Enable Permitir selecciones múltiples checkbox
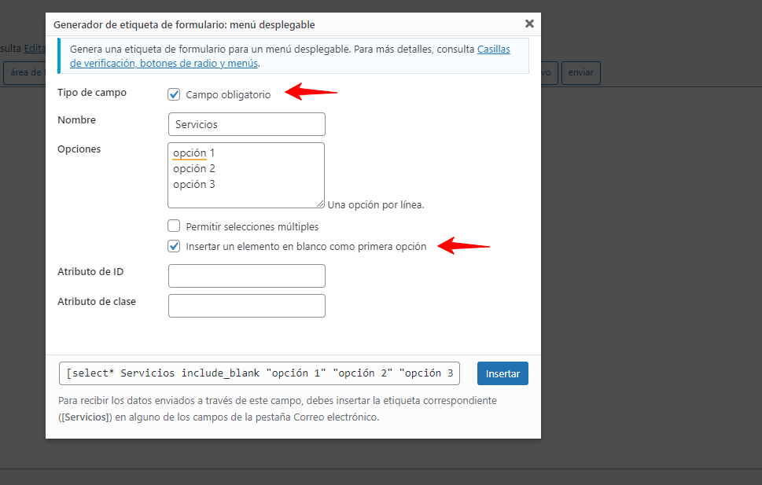 174,226
